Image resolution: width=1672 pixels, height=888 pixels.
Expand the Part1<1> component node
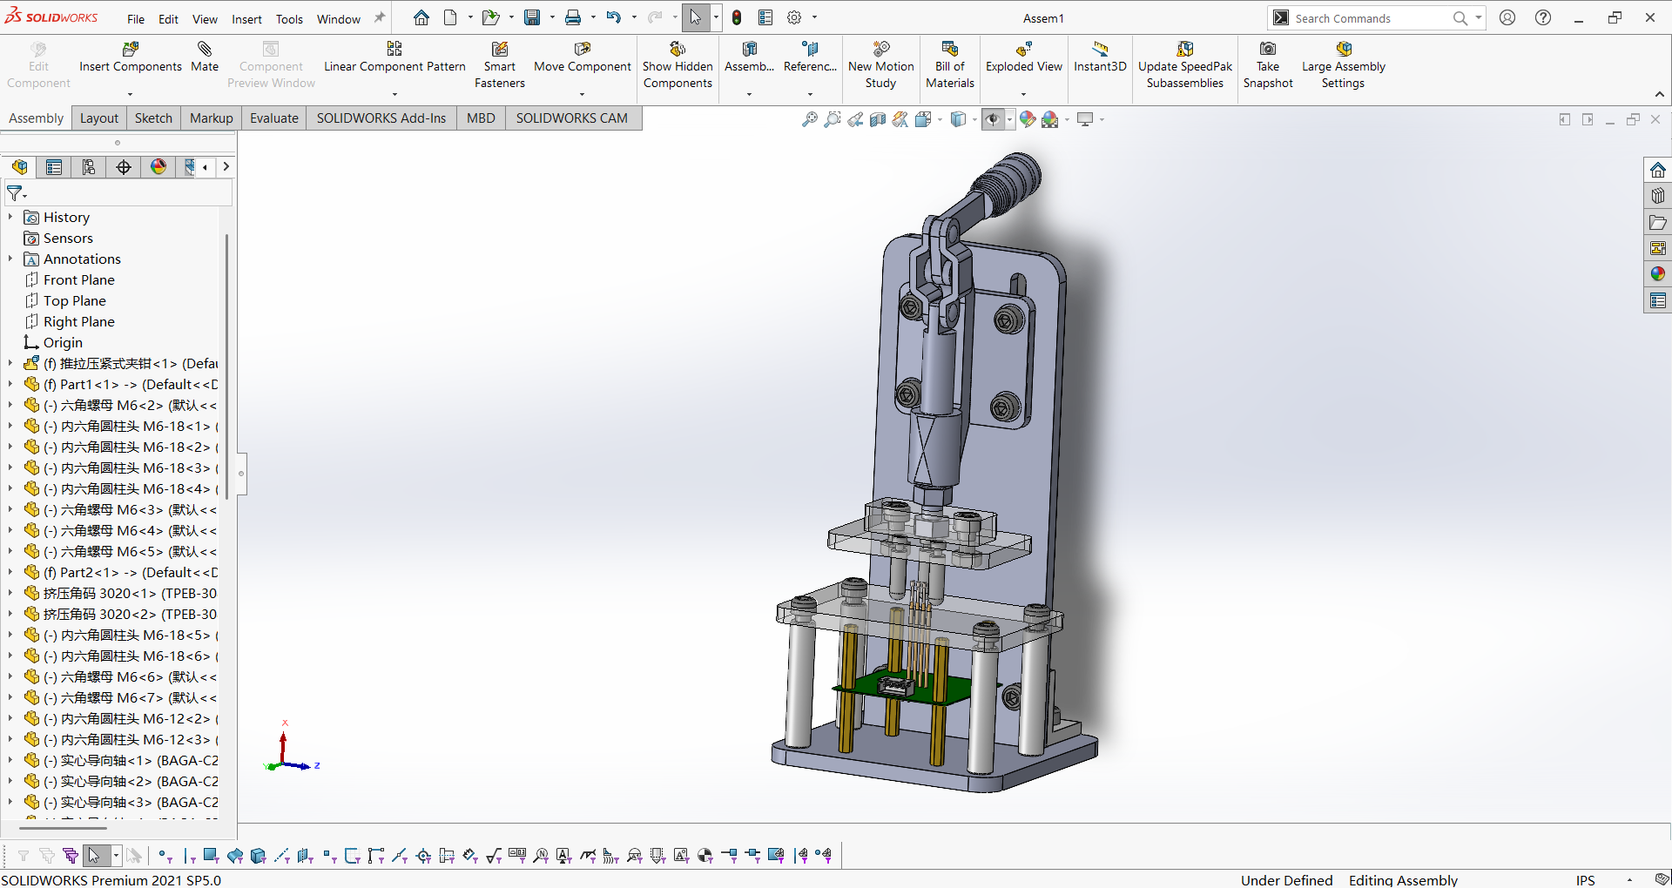(x=10, y=384)
